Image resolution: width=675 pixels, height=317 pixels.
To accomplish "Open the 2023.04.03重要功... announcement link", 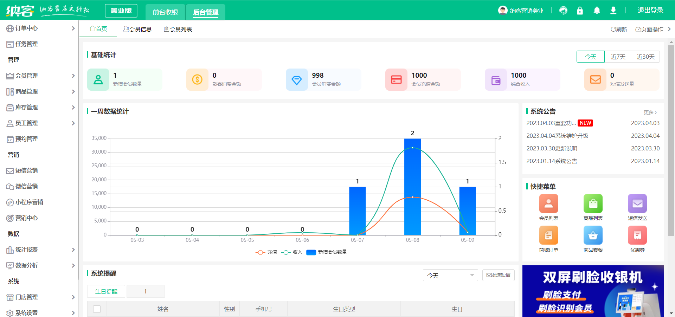I will (x=551, y=123).
